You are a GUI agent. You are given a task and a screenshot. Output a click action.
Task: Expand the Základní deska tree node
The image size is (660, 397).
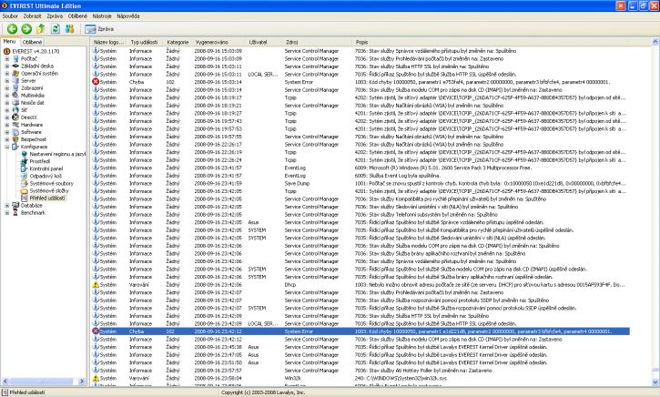click(x=6, y=66)
